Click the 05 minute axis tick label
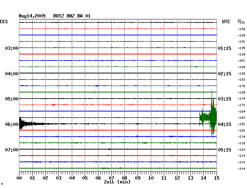The image size is (247, 188). click(x=85, y=178)
